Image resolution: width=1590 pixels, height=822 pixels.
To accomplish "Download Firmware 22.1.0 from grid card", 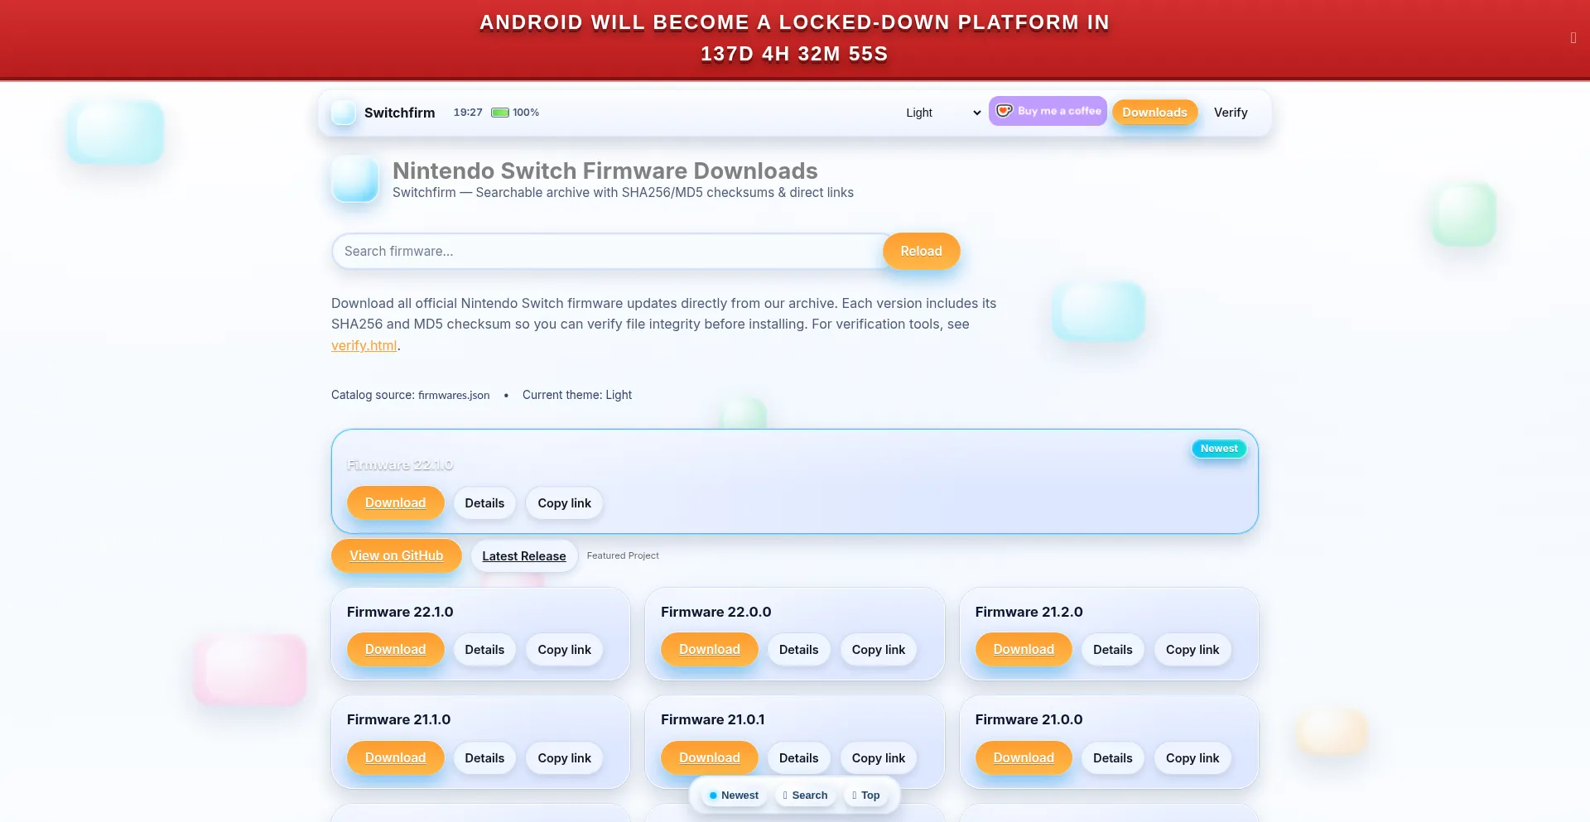I will (x=395, y=650).
